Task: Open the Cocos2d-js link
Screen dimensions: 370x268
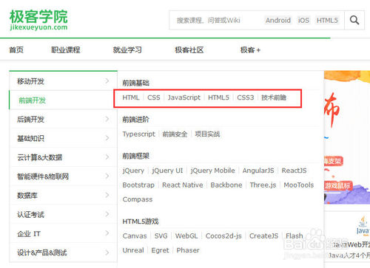Action: point(223,236)
